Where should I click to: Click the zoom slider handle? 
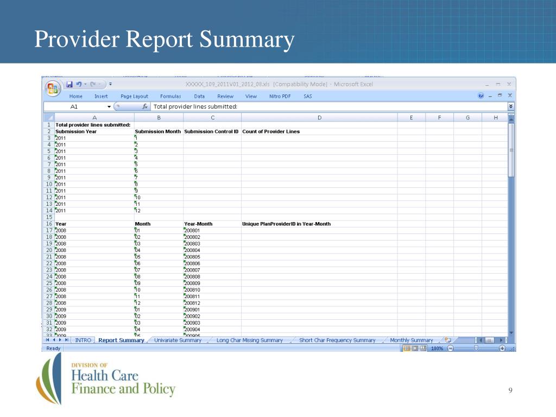(476, 349)
